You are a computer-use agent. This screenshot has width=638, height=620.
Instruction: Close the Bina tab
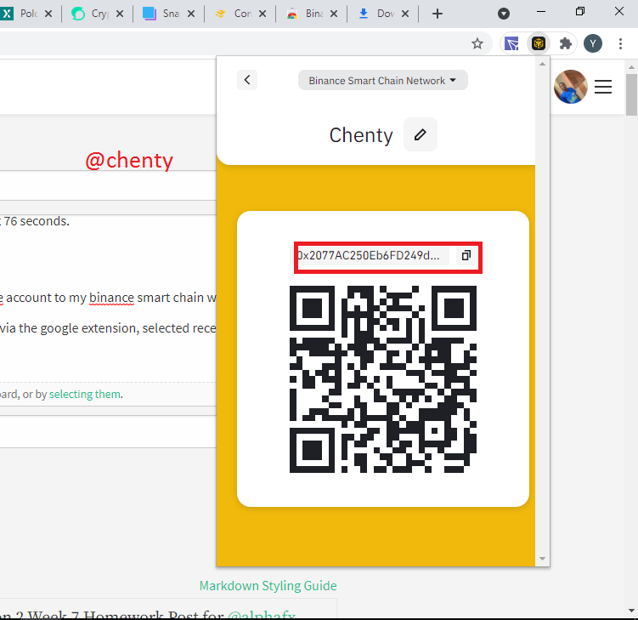[x=334, y=14]
